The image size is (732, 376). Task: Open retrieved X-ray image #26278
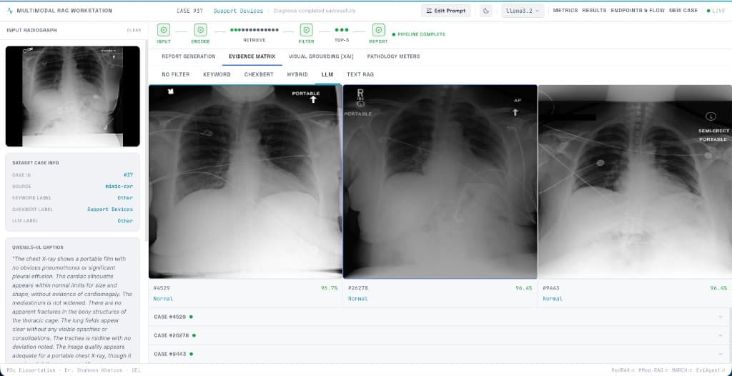click(440, 182)
